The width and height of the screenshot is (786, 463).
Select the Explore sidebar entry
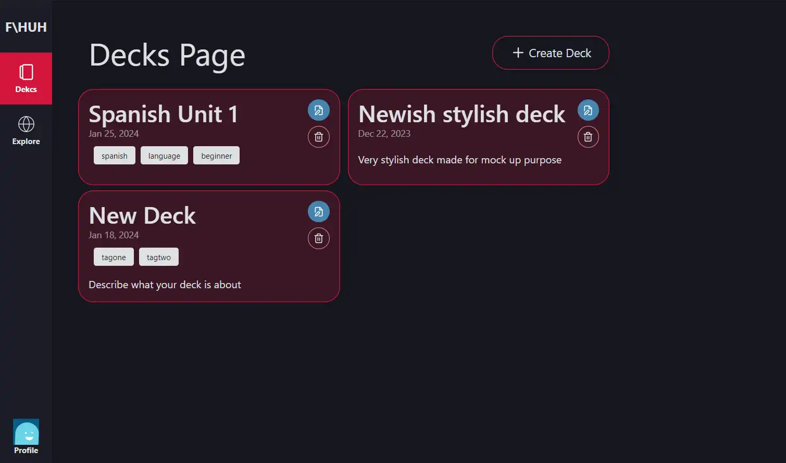pyautogui.click(x=26, y=131)
